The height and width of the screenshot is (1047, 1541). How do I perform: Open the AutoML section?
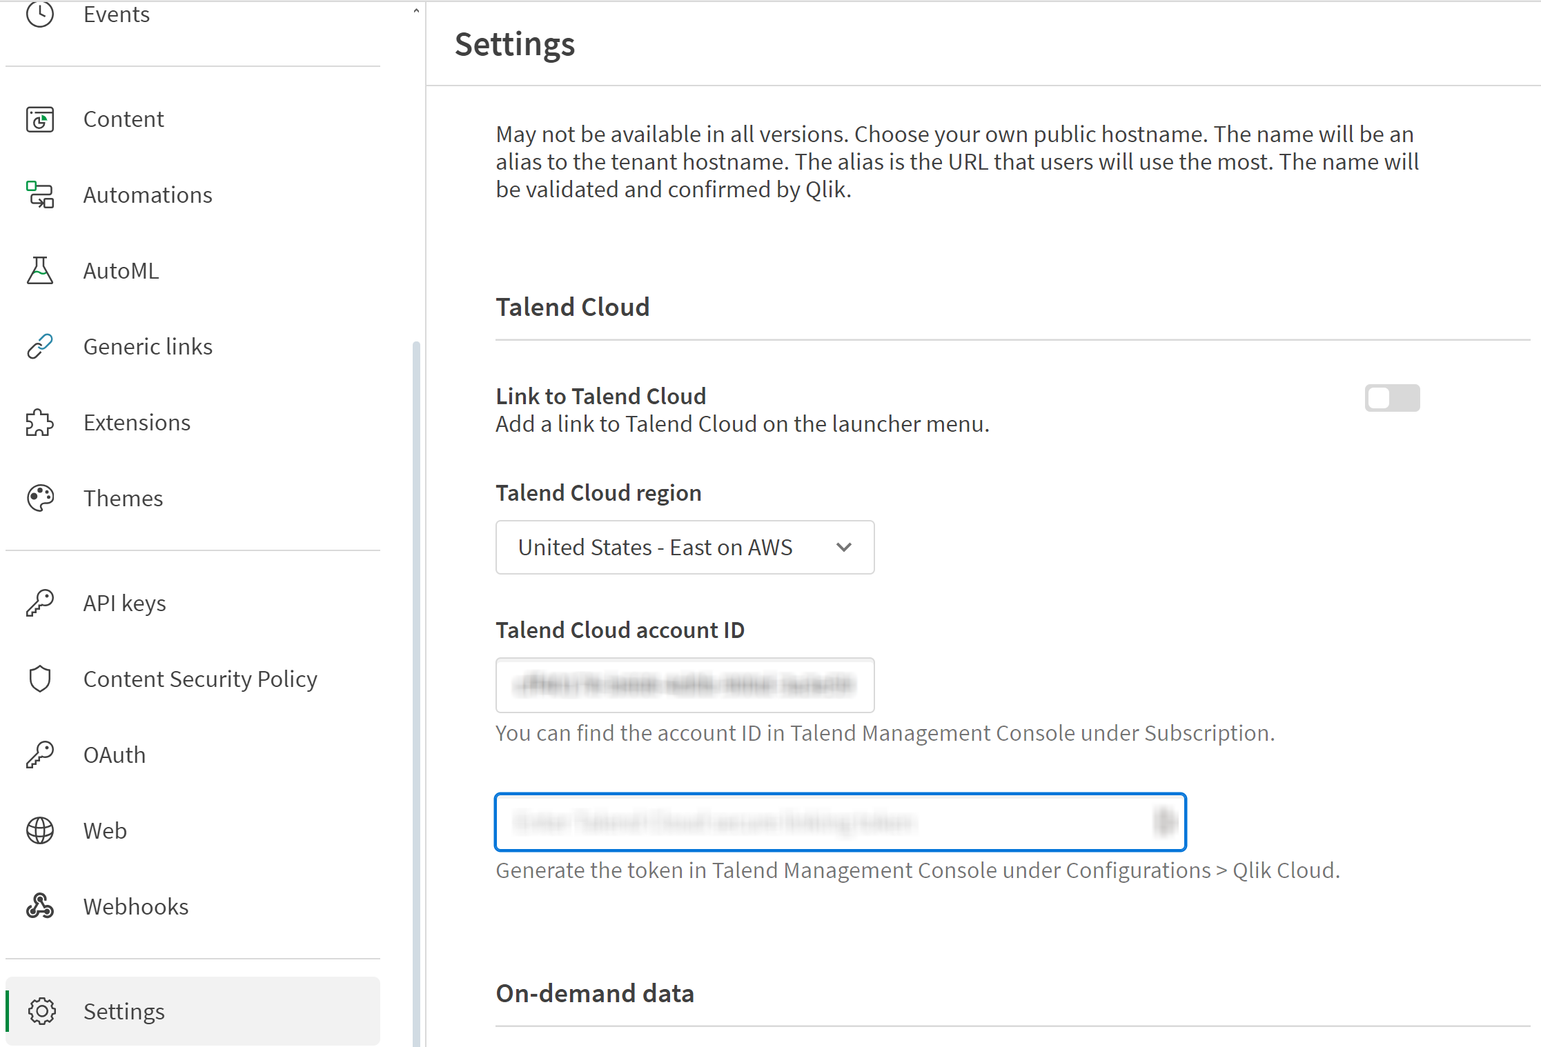[121, 270]
